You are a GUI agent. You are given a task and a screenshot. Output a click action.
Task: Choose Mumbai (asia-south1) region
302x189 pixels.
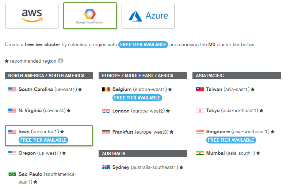[230, 153]
